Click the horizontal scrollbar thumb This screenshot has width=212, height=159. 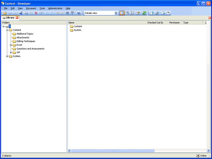(113, 151)
